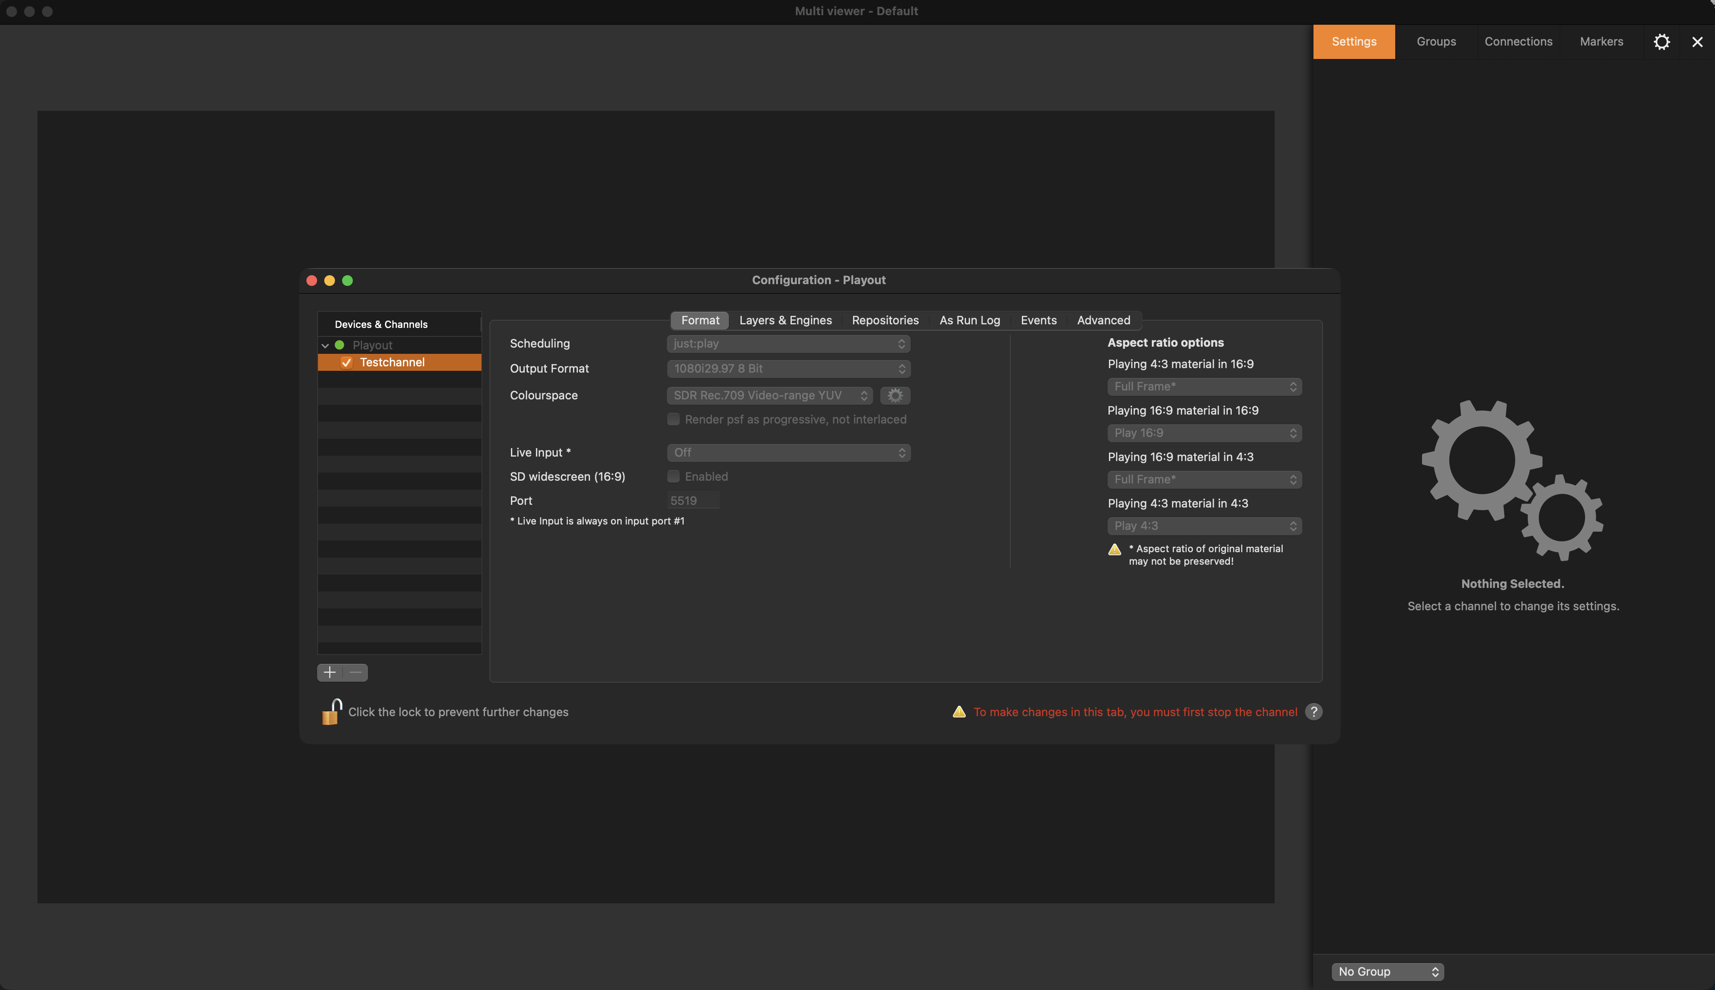Zoom the Configuration - Playout window
The width and height of the screenshot is (1715, 990).
click(x=347, y=280)
